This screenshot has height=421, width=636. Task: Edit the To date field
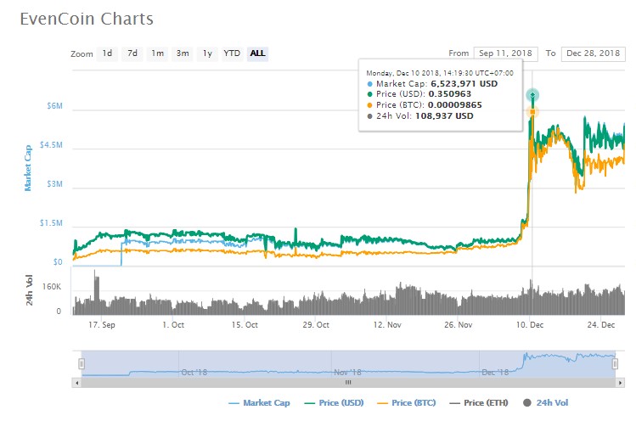[593, 53]
